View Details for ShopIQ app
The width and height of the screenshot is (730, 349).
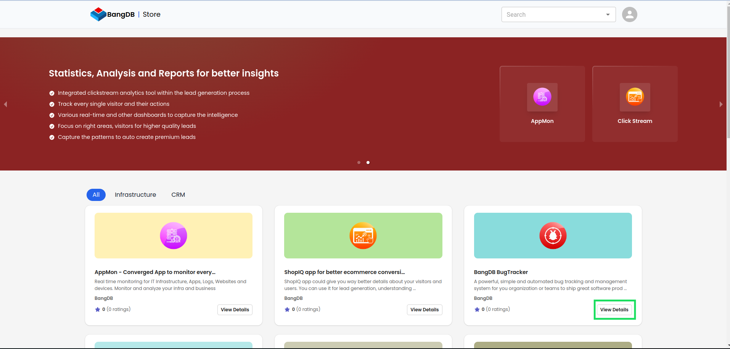[x=424, y=309]
